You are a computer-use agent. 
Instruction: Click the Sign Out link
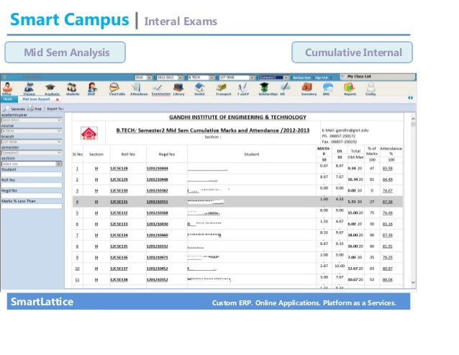[x=322, y=78]
